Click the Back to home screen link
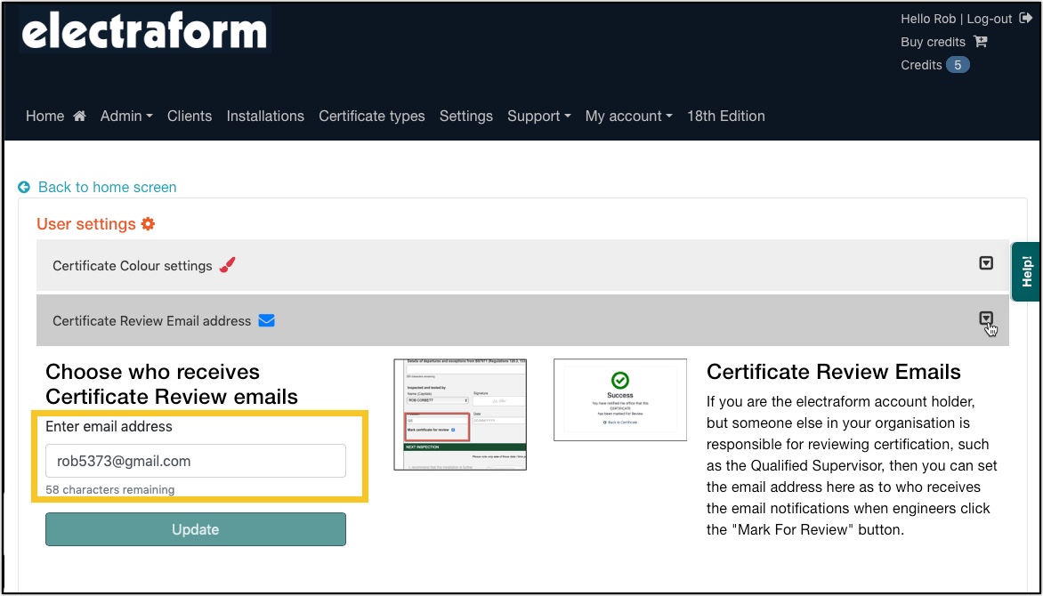Image resolution: width=1043 pixels, height=596 pixels. coord(107,187)
